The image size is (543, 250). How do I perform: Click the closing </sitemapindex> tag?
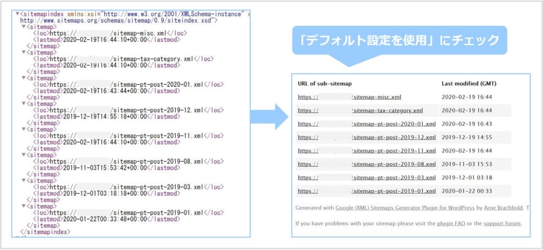click(x=46, y=231)
